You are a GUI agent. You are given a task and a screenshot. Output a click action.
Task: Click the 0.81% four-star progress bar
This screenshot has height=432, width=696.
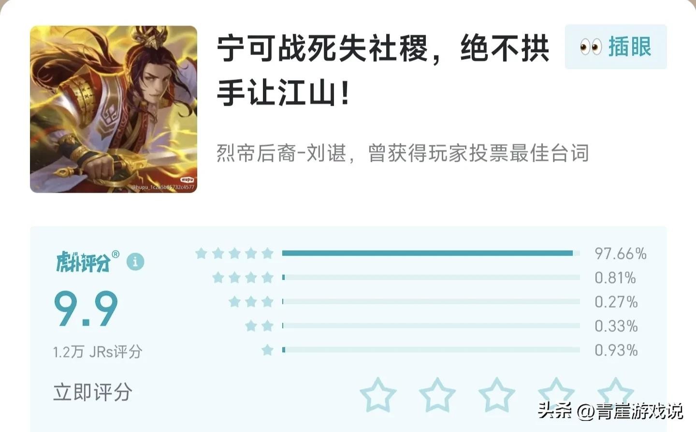pos(431,277)
